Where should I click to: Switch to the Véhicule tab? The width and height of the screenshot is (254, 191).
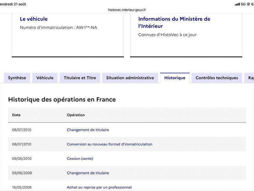click(x=45, y=78)
